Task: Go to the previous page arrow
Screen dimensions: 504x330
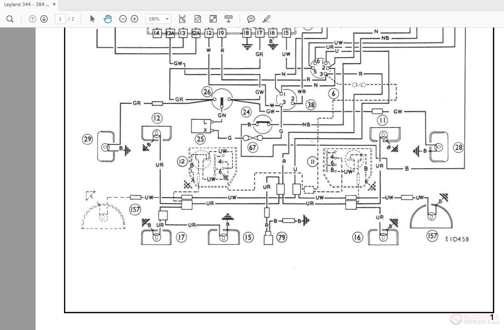Action: pos(33,19)
